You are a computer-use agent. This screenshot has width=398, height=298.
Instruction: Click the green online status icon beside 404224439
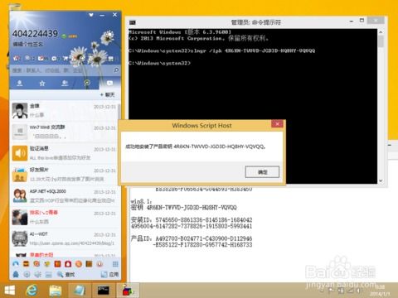[64, 36]
